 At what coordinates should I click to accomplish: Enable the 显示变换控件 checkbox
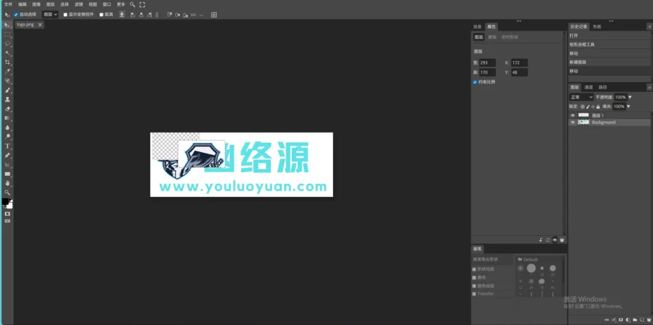coord(66,15)
